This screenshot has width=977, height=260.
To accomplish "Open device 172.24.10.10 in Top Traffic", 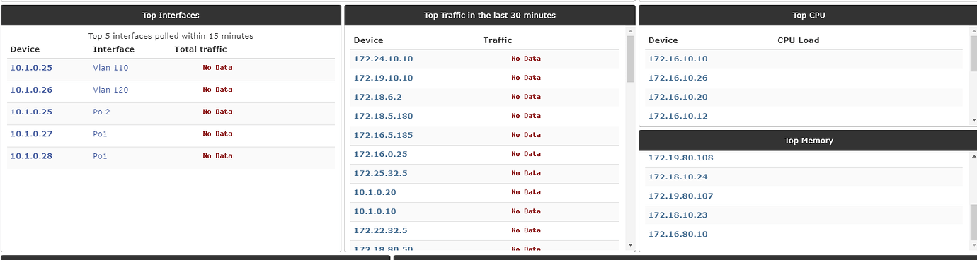I will [383, 59].
